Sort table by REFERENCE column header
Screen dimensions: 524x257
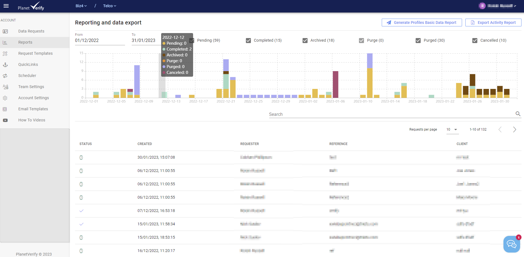(338, 144)
